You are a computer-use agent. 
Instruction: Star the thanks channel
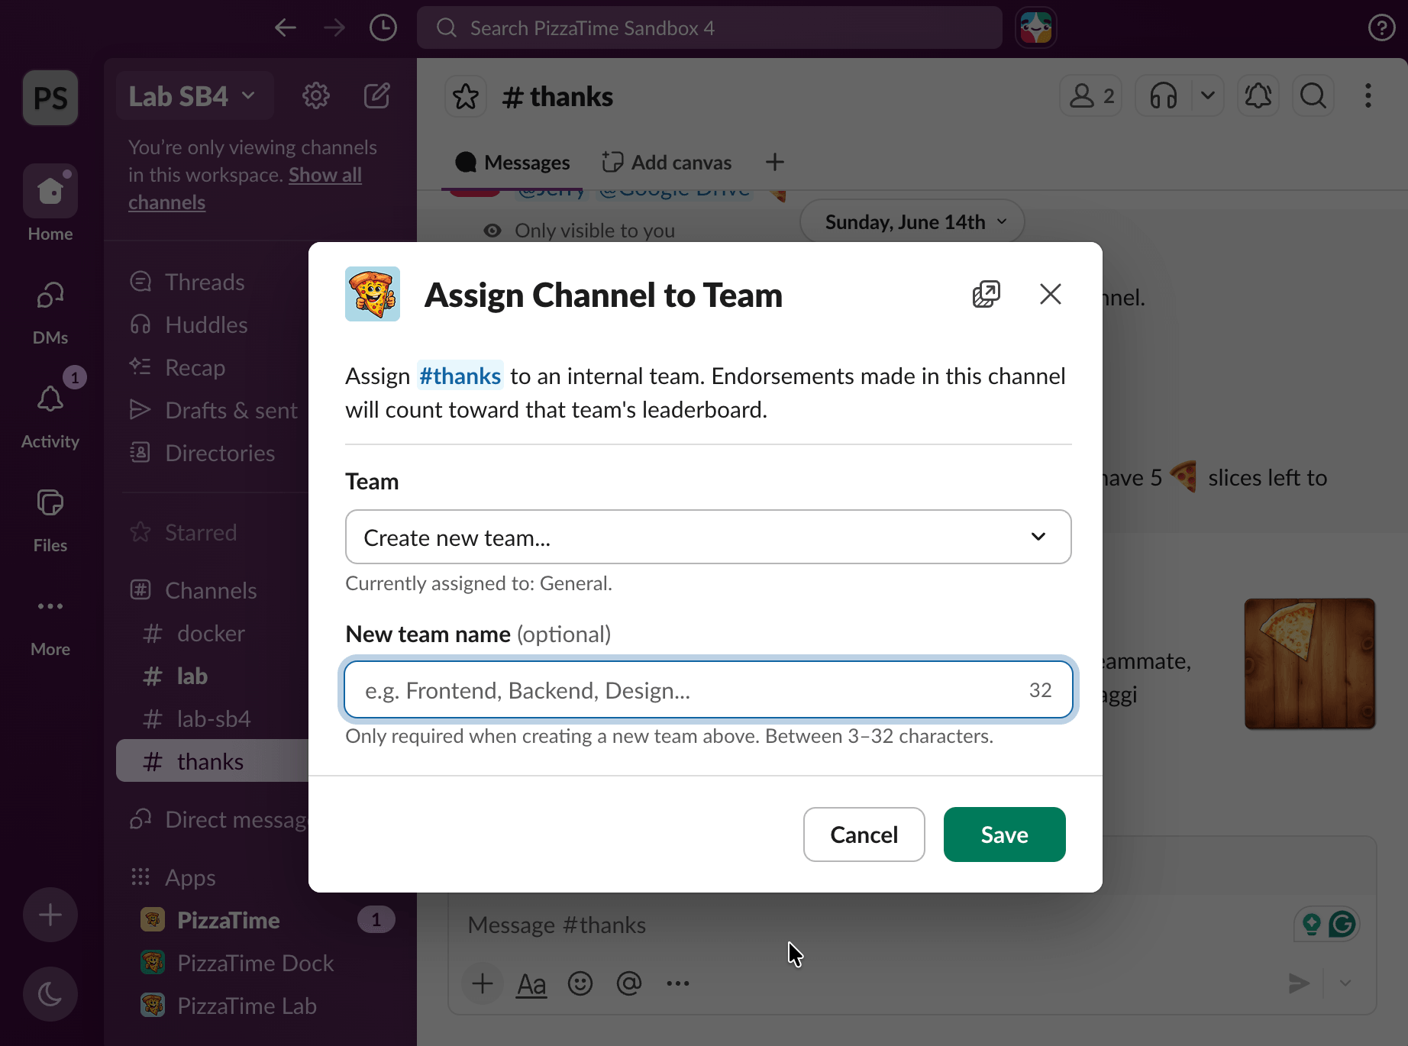click(x=466, y=97)
